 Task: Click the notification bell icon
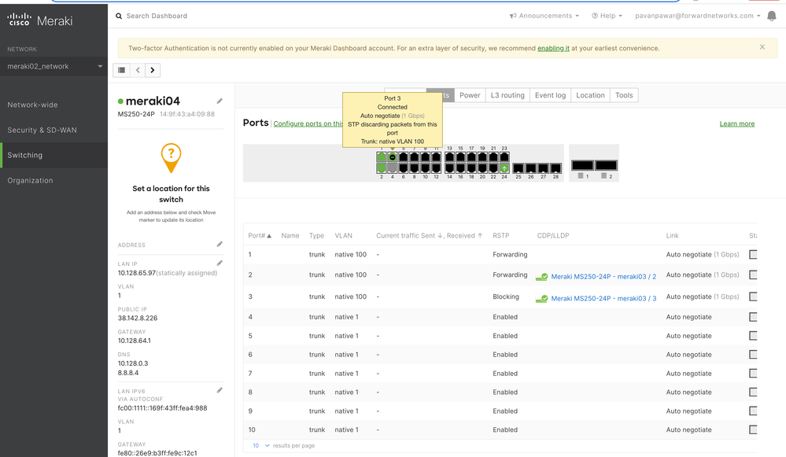(x=770, y=16)
